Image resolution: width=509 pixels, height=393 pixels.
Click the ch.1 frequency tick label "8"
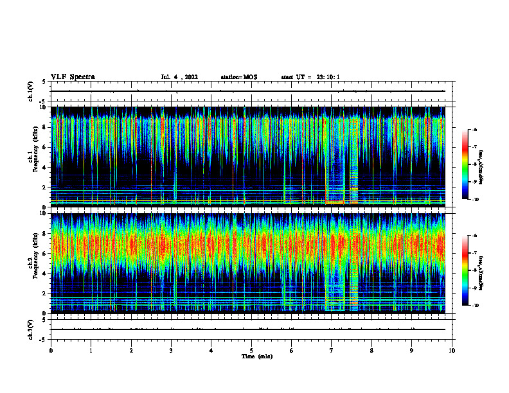click(x=45, y=127)
